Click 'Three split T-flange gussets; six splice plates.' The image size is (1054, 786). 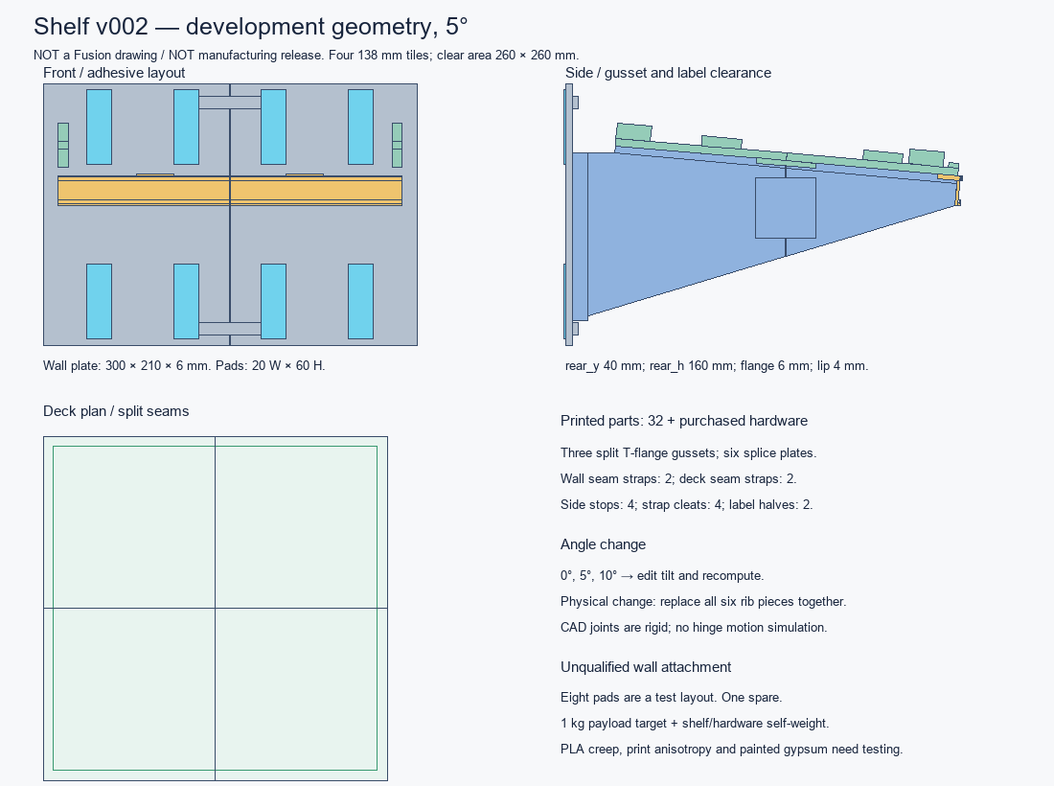click(x=688, y=453)
